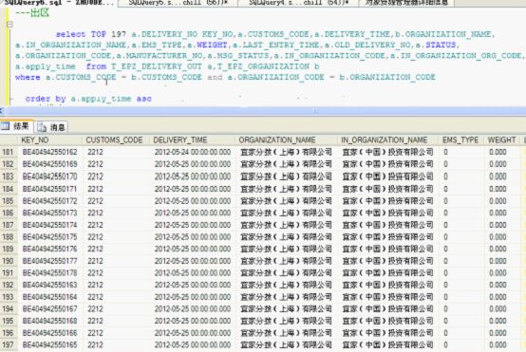Click delivery time 2012-05-24 in row 181
The width and height of the screenshot is (526, 352).
192,152
